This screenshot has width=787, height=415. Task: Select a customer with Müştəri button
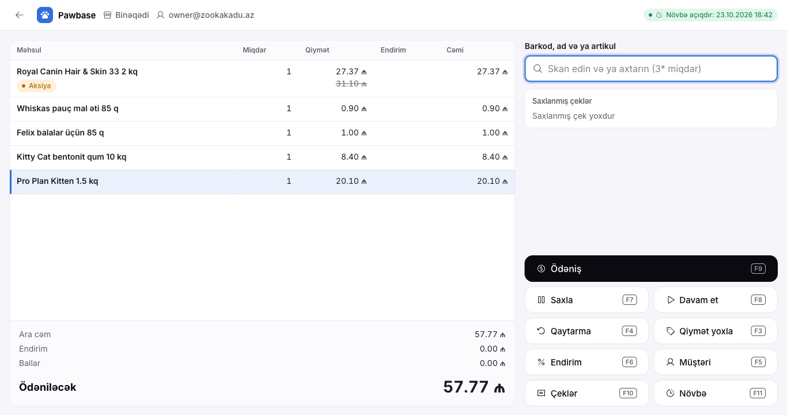(716, 362)
